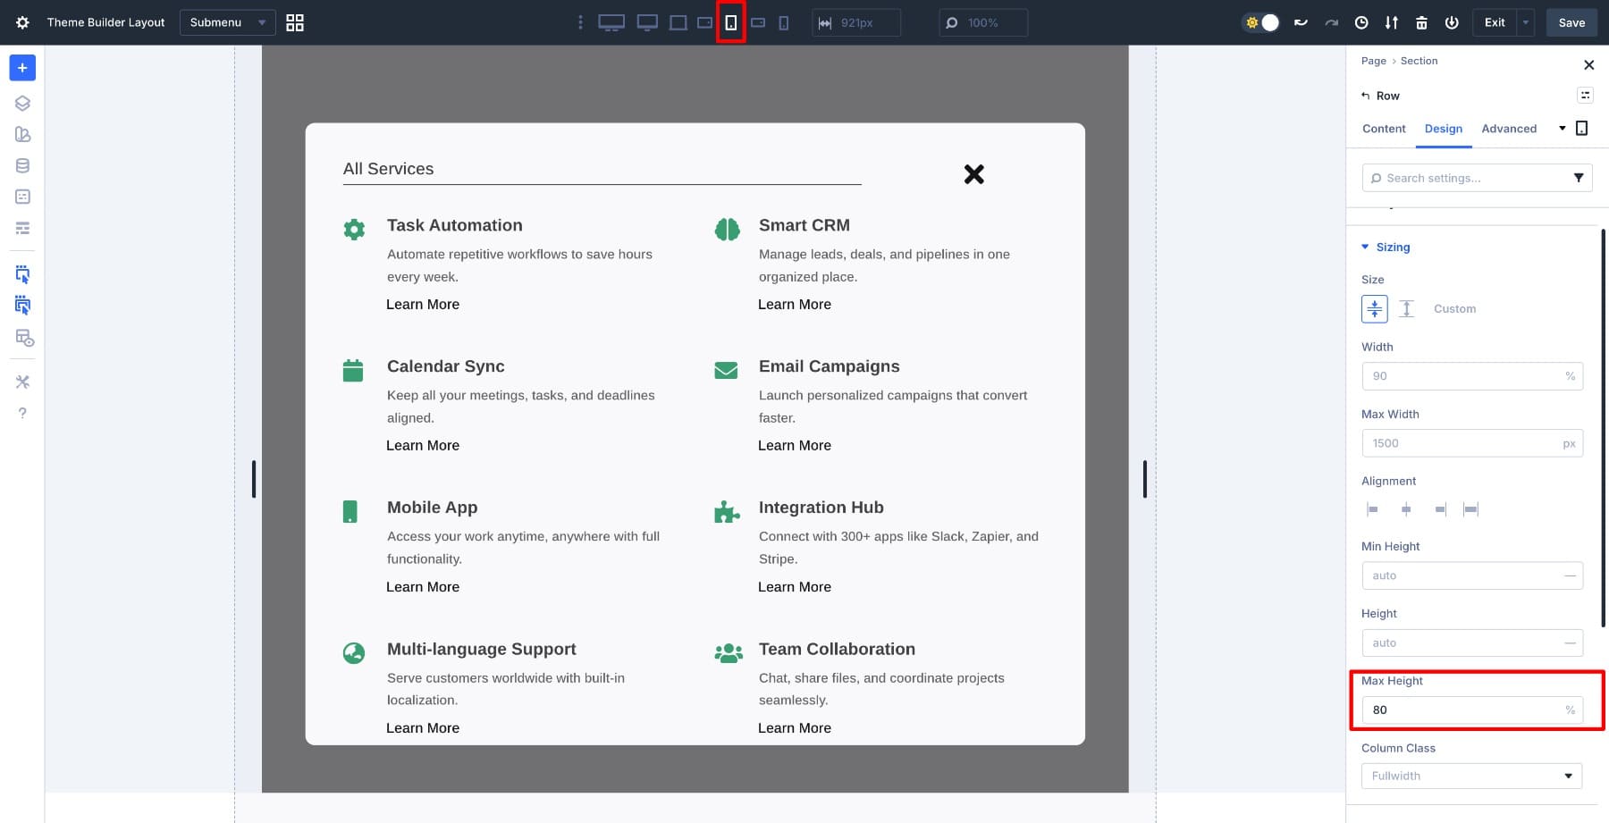Select the center alignment option

point(1406,509)
